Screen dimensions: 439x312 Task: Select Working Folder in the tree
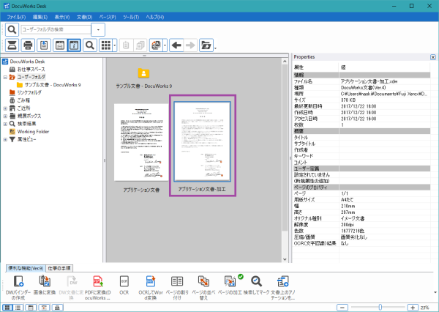pyautogui.click(x=32, y=132)
